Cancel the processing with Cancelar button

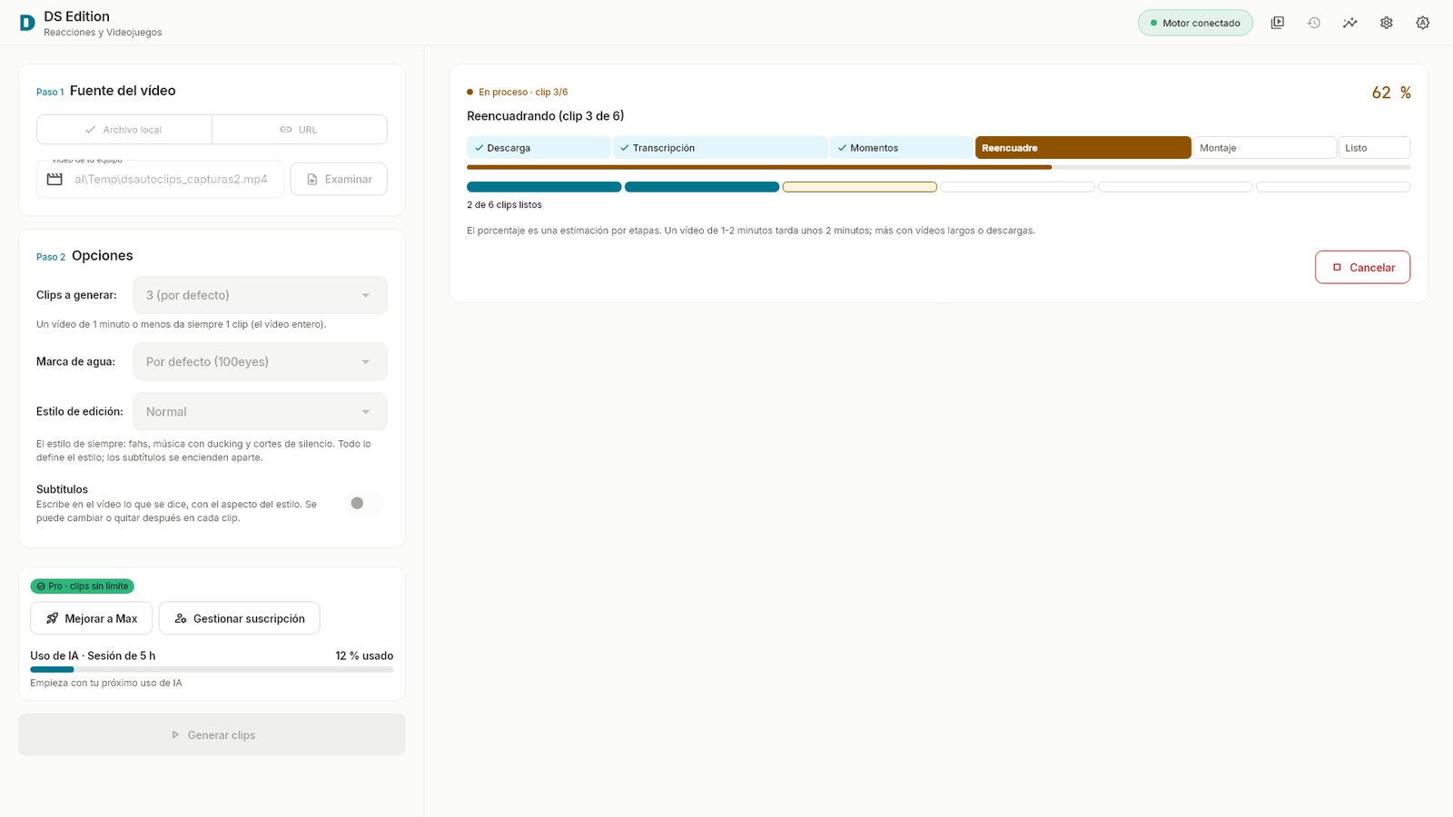[1362, 267]
